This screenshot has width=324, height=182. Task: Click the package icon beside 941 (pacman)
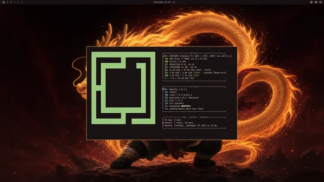pyautogui.click(x=167, y=103)
